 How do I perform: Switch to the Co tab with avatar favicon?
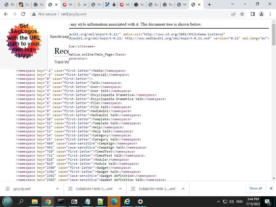coord(24,5)
